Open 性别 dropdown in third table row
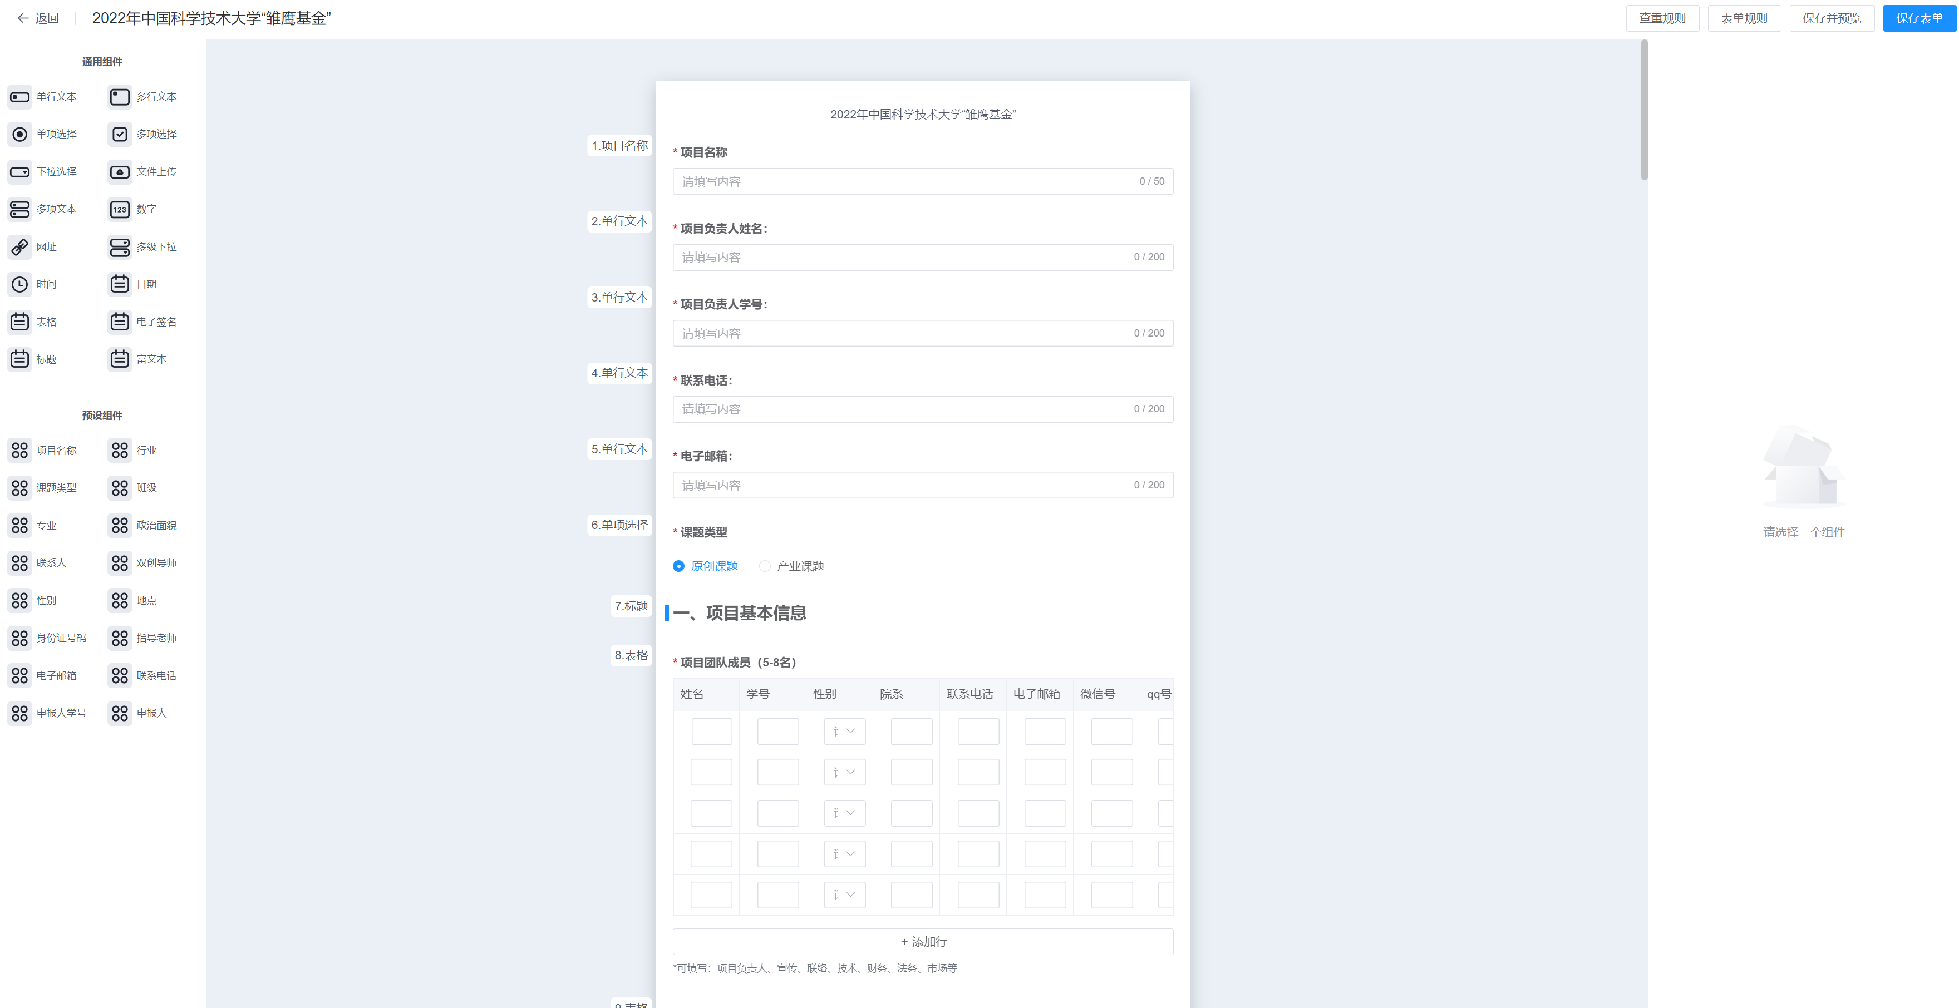The image size is (1959, 1008). [845, 813]
